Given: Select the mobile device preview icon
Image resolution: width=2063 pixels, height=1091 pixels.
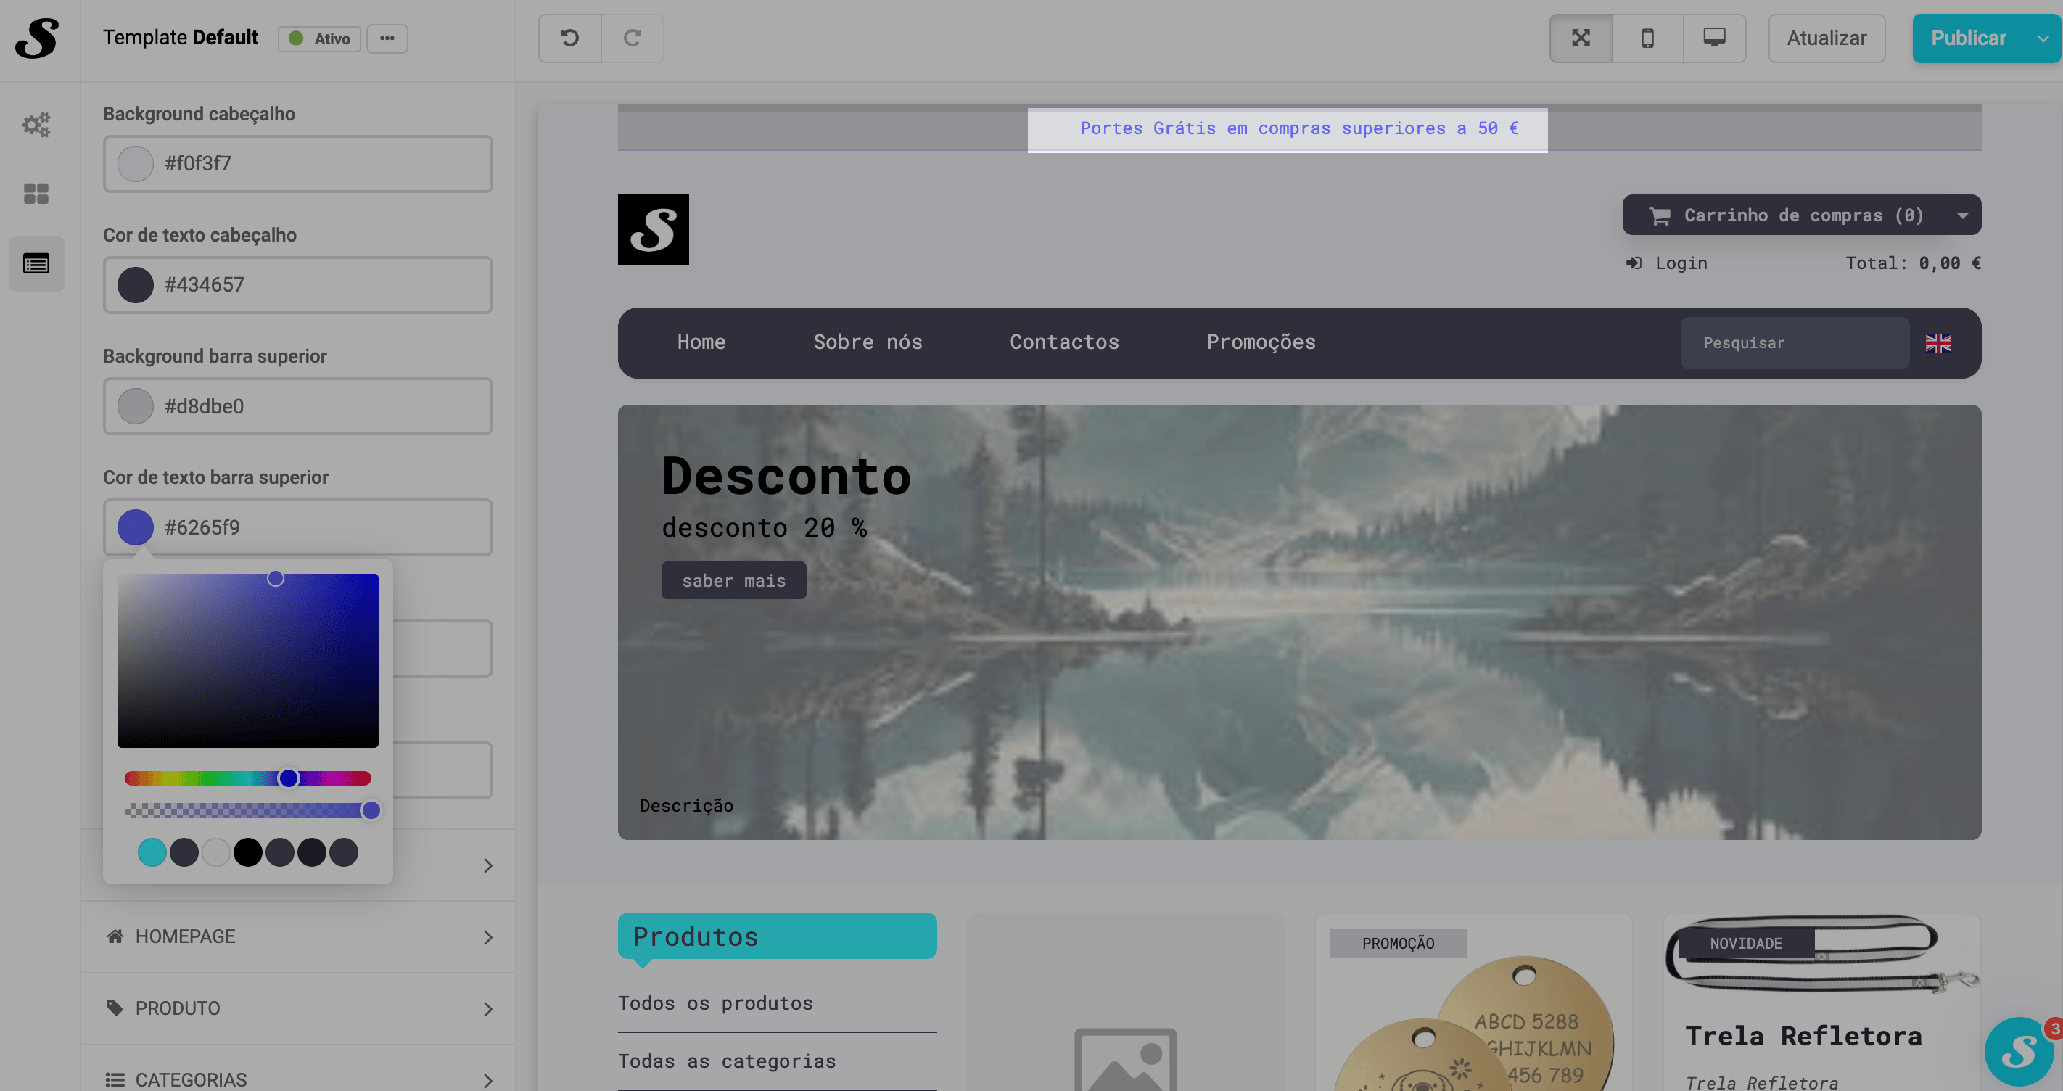Looking at the screenshot, I should click(x=1647, y=38).
